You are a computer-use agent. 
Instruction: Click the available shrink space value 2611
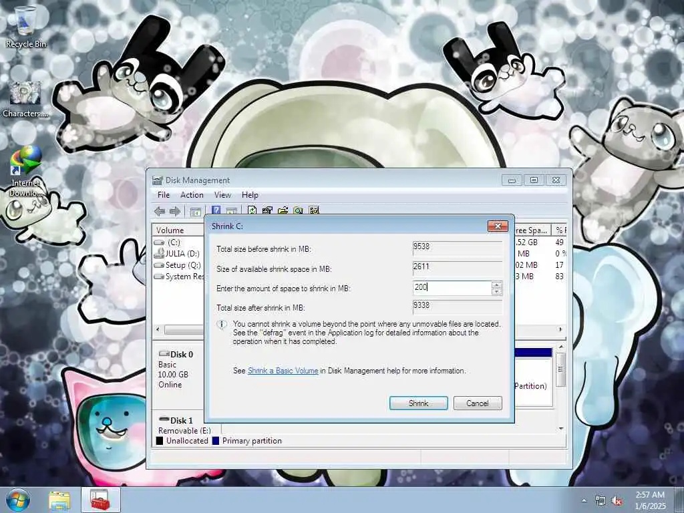tap(457, 268)
